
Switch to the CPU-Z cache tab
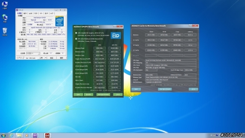click(x=25, y=13)
